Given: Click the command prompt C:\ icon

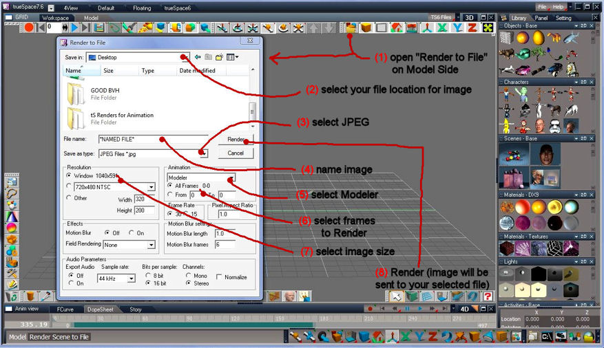Looking at the screenshot, I should tap(547, 337).
